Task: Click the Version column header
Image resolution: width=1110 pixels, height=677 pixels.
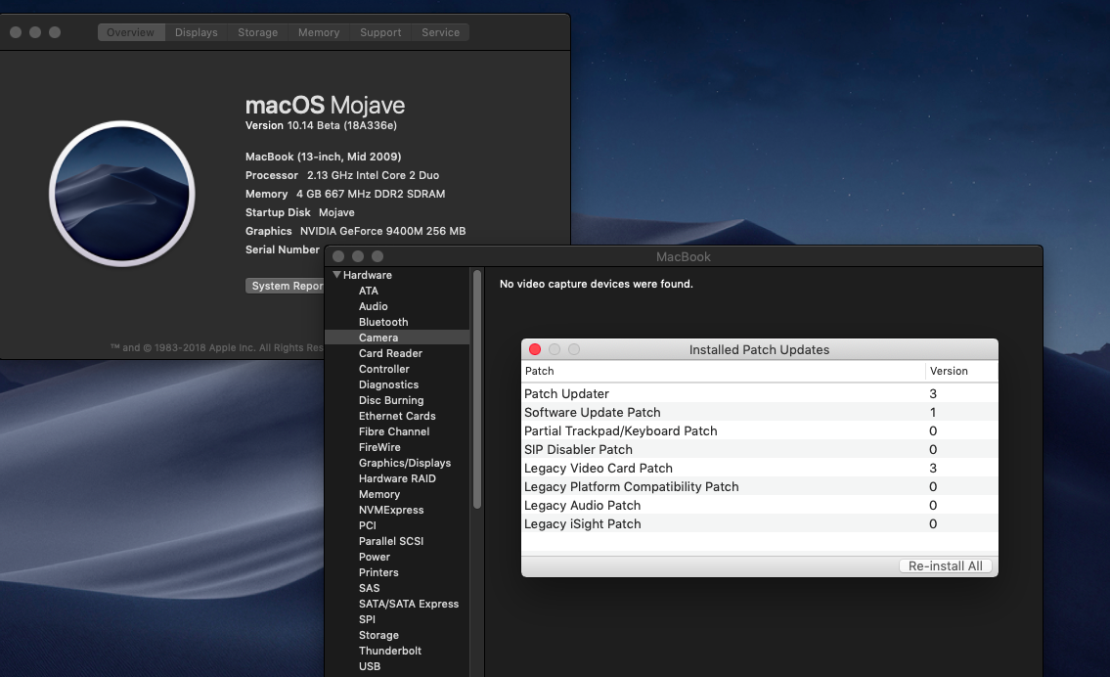Action: [x=961, y=371]
